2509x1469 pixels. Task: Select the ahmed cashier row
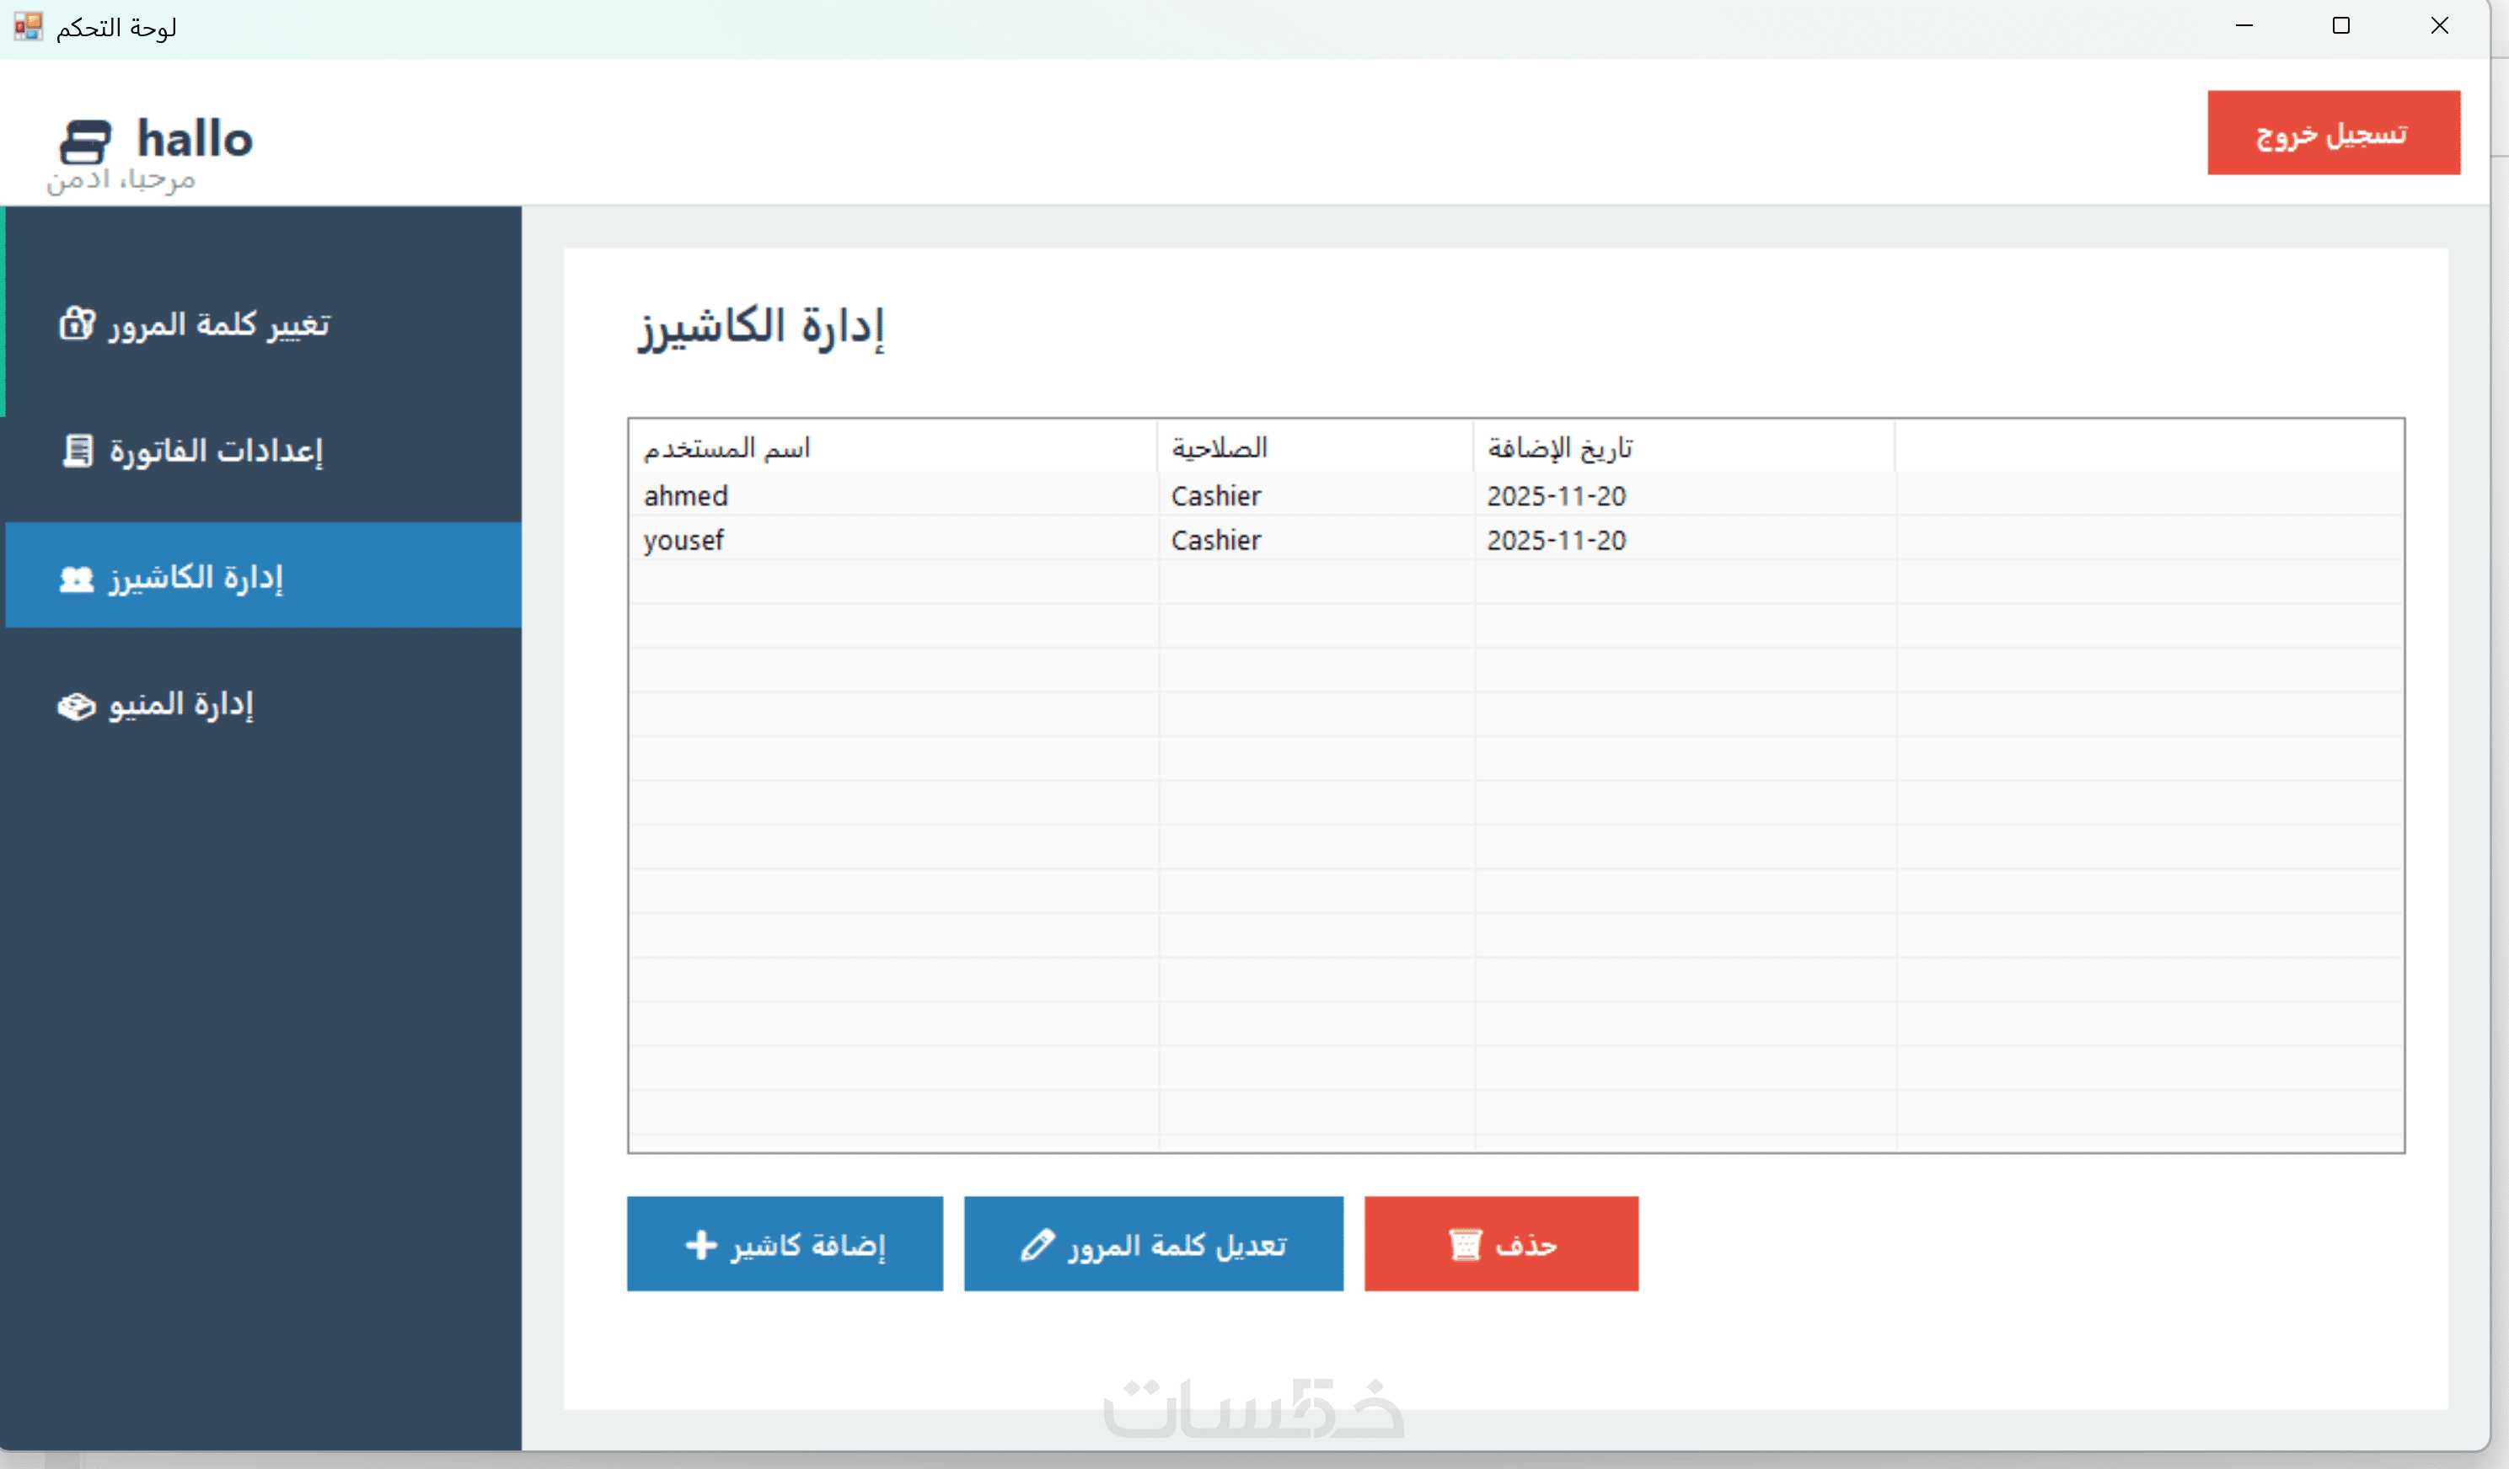(687, 495)
